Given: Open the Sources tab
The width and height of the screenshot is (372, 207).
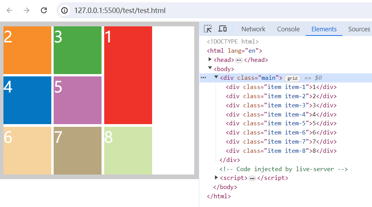Looking at the screenshot, I should [x=359, y=29].
